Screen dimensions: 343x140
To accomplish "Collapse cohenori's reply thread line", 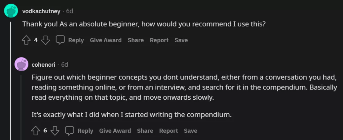I will (21, 107).
